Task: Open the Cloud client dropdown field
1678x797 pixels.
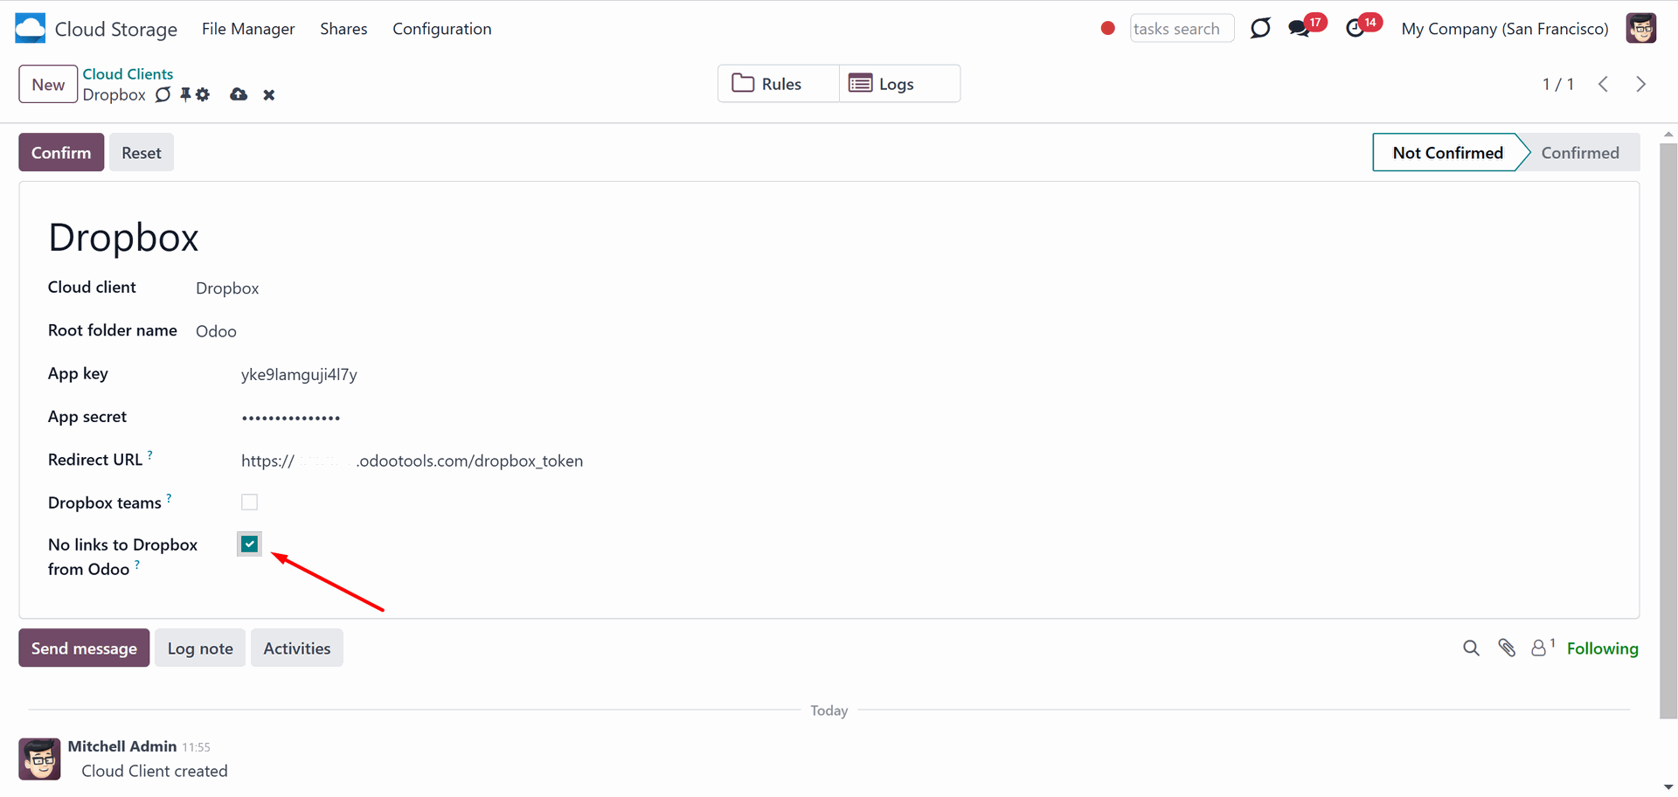Action: coord(227,288)
